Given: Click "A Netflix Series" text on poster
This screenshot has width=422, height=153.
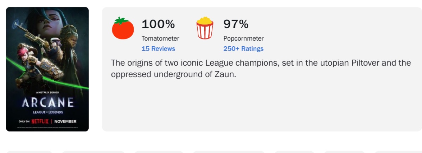Looking at the screenshot, I should (x=47, y=93).
